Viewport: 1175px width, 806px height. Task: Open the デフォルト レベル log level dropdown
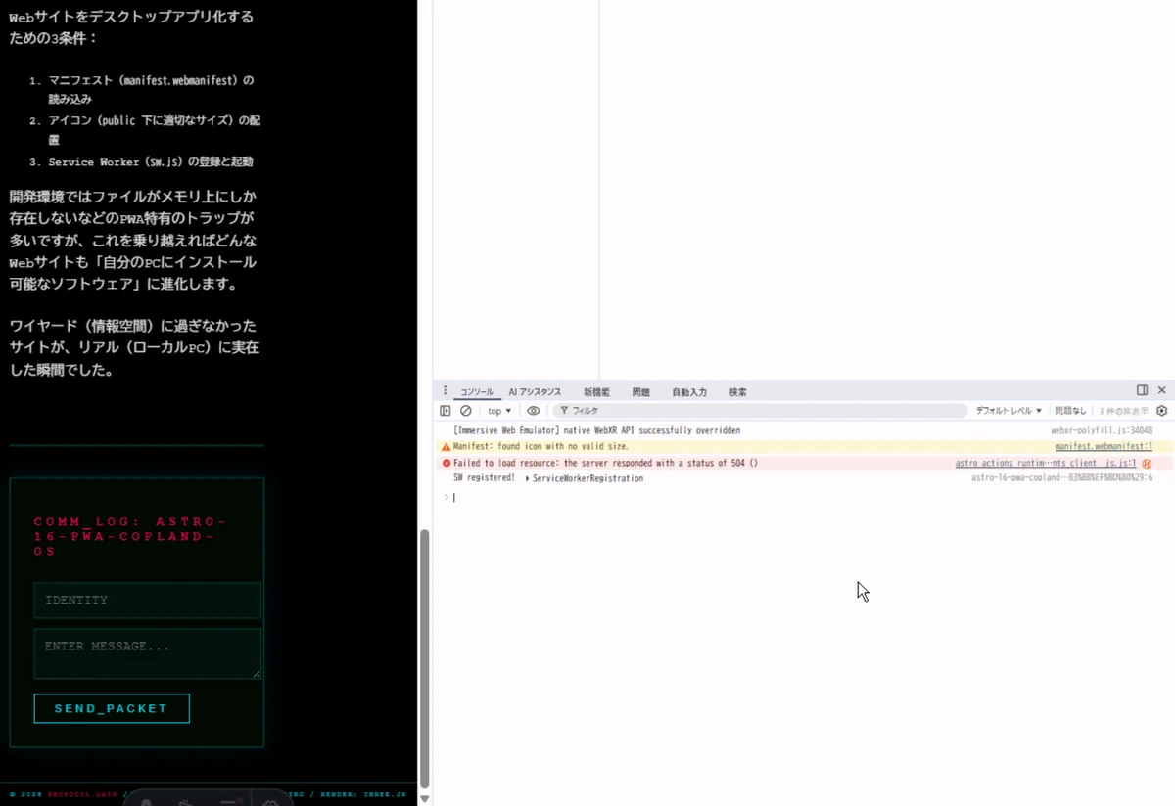tap(1009, 411)
